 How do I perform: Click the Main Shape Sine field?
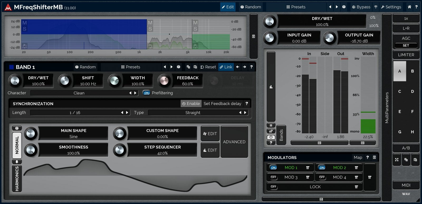[x=74, y=133]
